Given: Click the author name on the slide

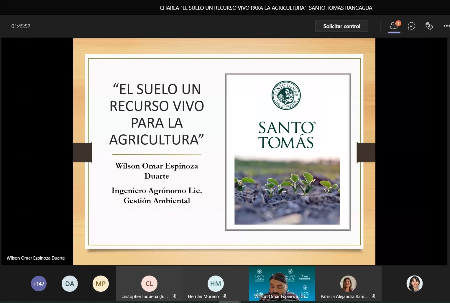Looking at the screenshot, I should point(157,171).
